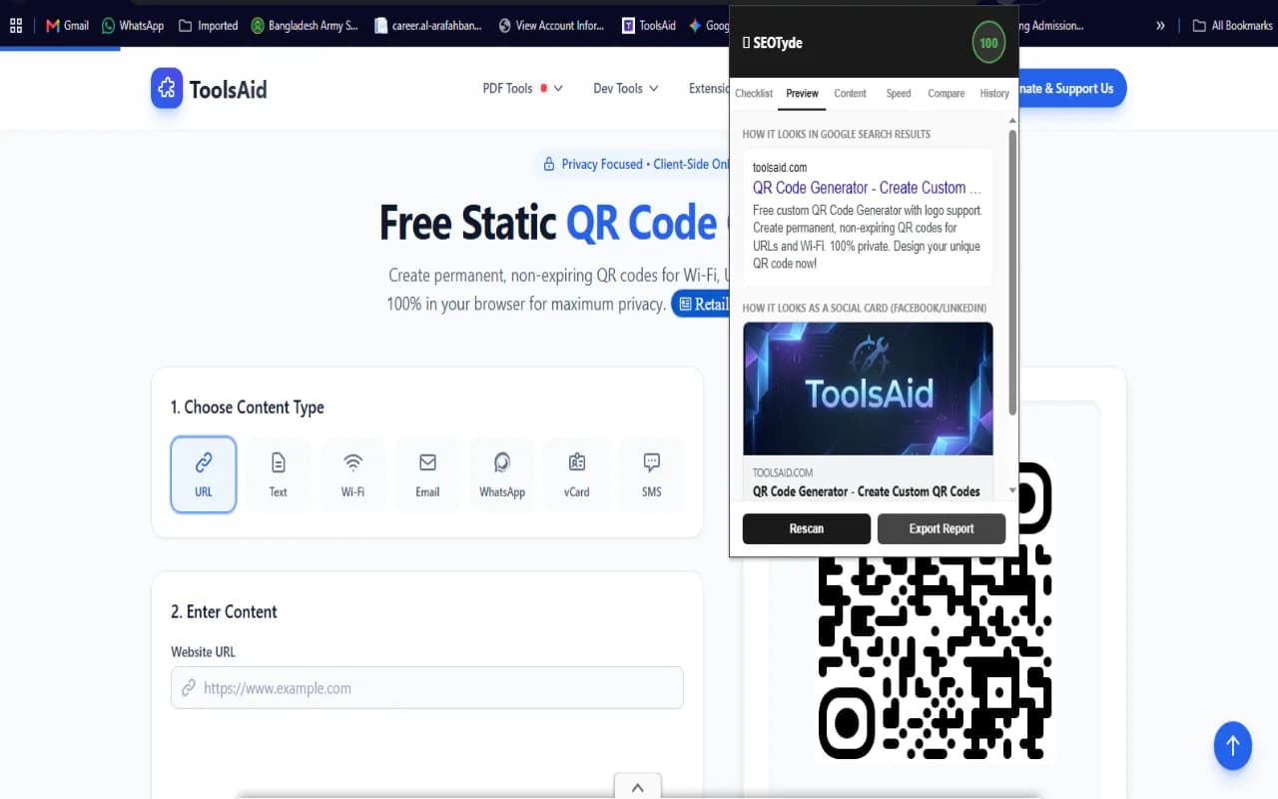Click the Rescan button
1278x799 pixels.
click(807, 528)
